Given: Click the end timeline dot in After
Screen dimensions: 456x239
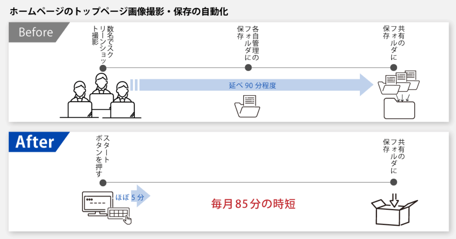Looking at the screenshot, I should pyautogui.click(x=394, y=183).
